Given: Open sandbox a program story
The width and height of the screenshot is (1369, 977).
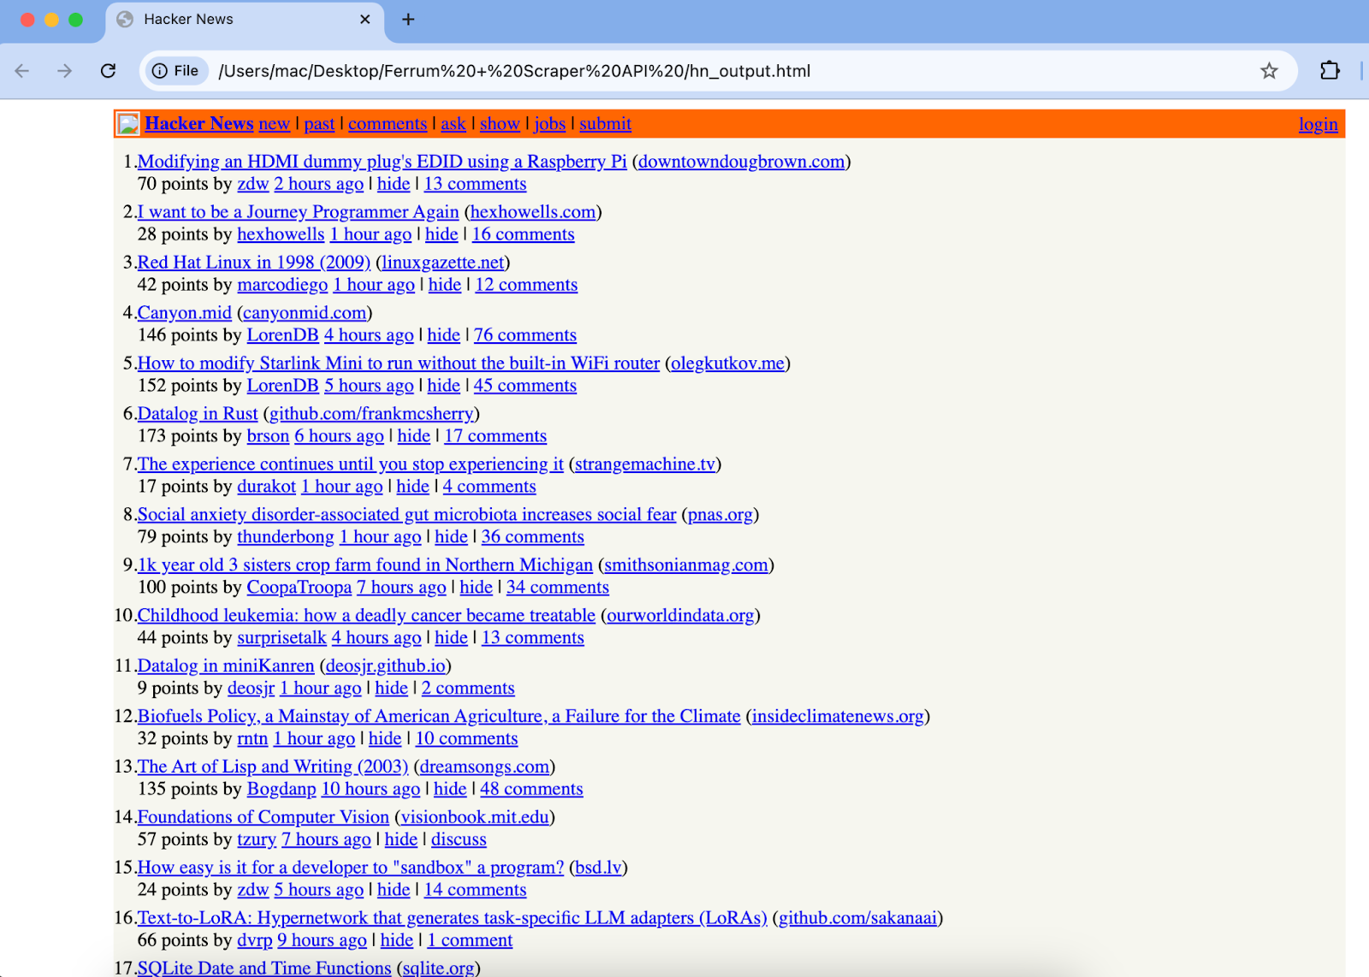Looking at the screenshot, I should (351, 867).
